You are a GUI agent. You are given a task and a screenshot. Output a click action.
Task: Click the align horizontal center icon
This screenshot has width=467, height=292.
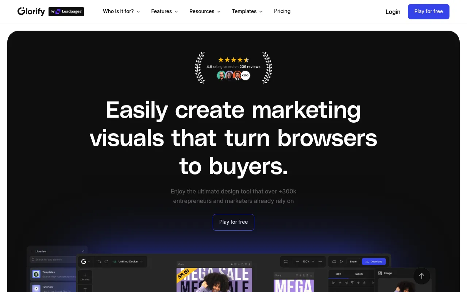[x=340, y=283]
